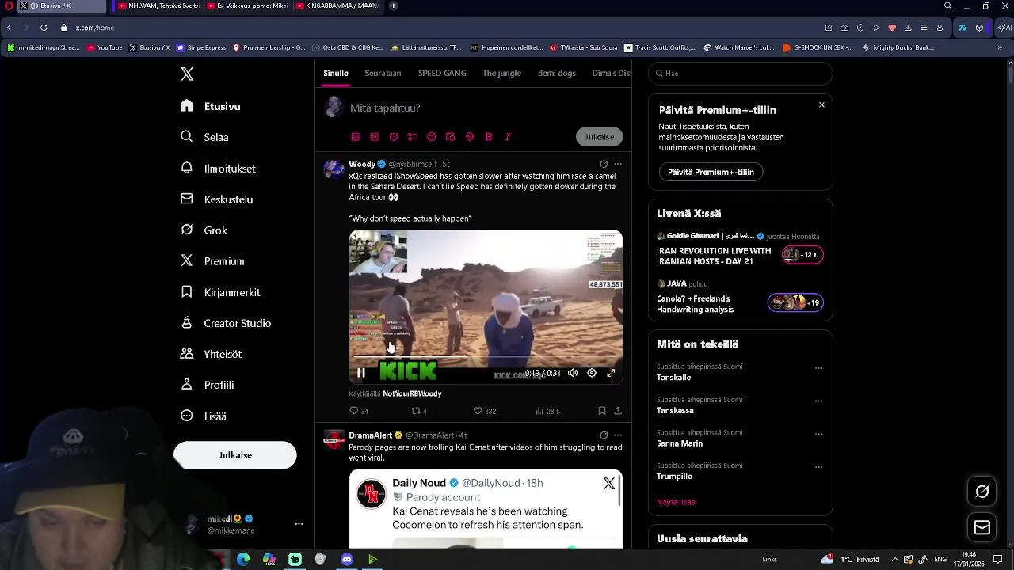Bookmark Woody's post
The image size is (1014, 570).
pos(602,411)
